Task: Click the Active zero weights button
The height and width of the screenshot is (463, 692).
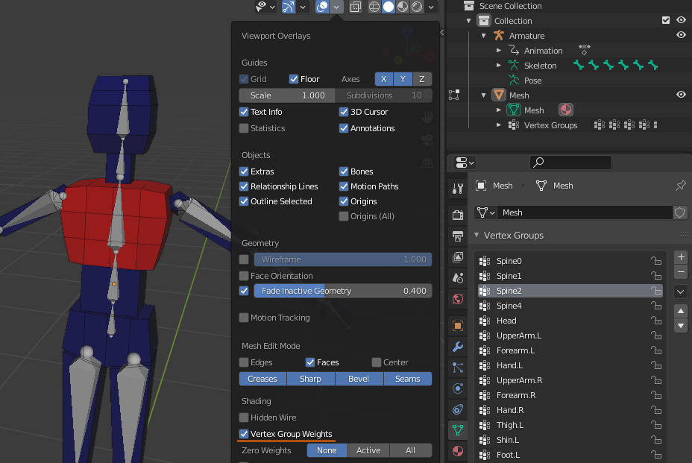Action: click(x=368, y=450)
